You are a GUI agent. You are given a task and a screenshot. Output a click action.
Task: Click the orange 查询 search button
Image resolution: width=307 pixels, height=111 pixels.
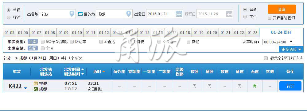282,9
